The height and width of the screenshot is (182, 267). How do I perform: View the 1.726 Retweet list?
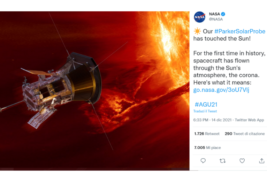(x=207, y=134)
